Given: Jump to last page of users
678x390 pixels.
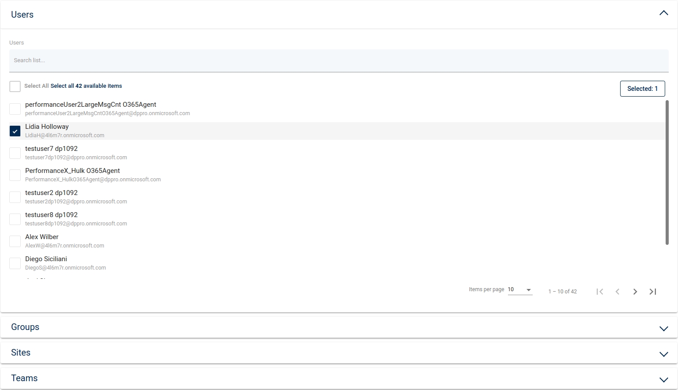Looking at the screenshot, I should click(653, 292).
